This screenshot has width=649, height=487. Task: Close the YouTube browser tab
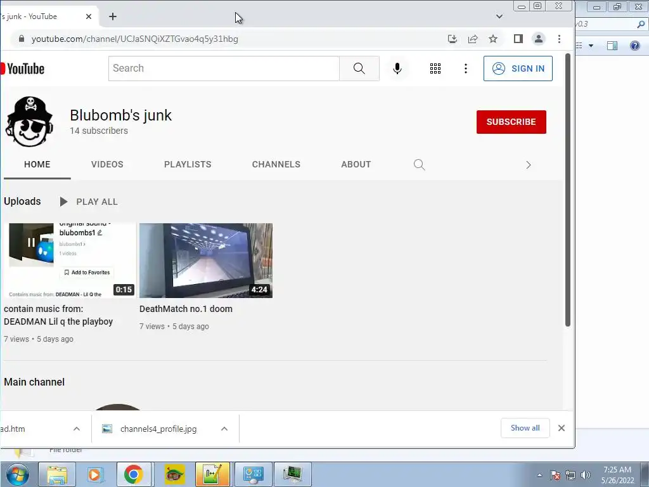pos(89,16)
